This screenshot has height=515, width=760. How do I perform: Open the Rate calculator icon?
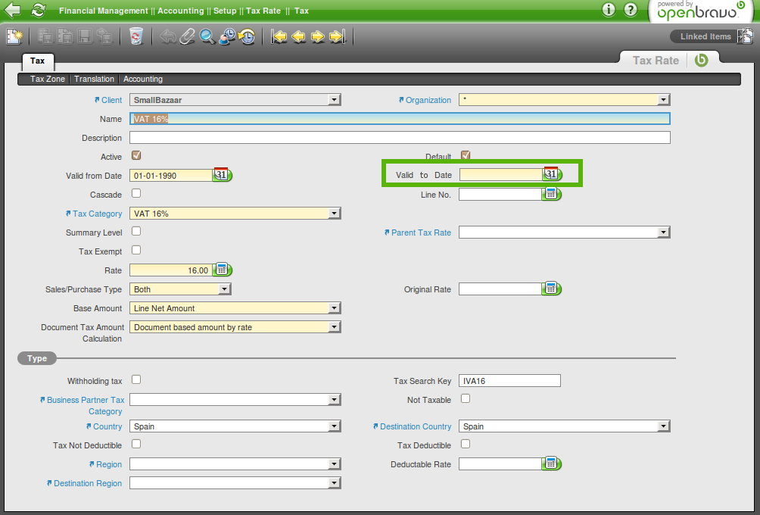(222, 270)
